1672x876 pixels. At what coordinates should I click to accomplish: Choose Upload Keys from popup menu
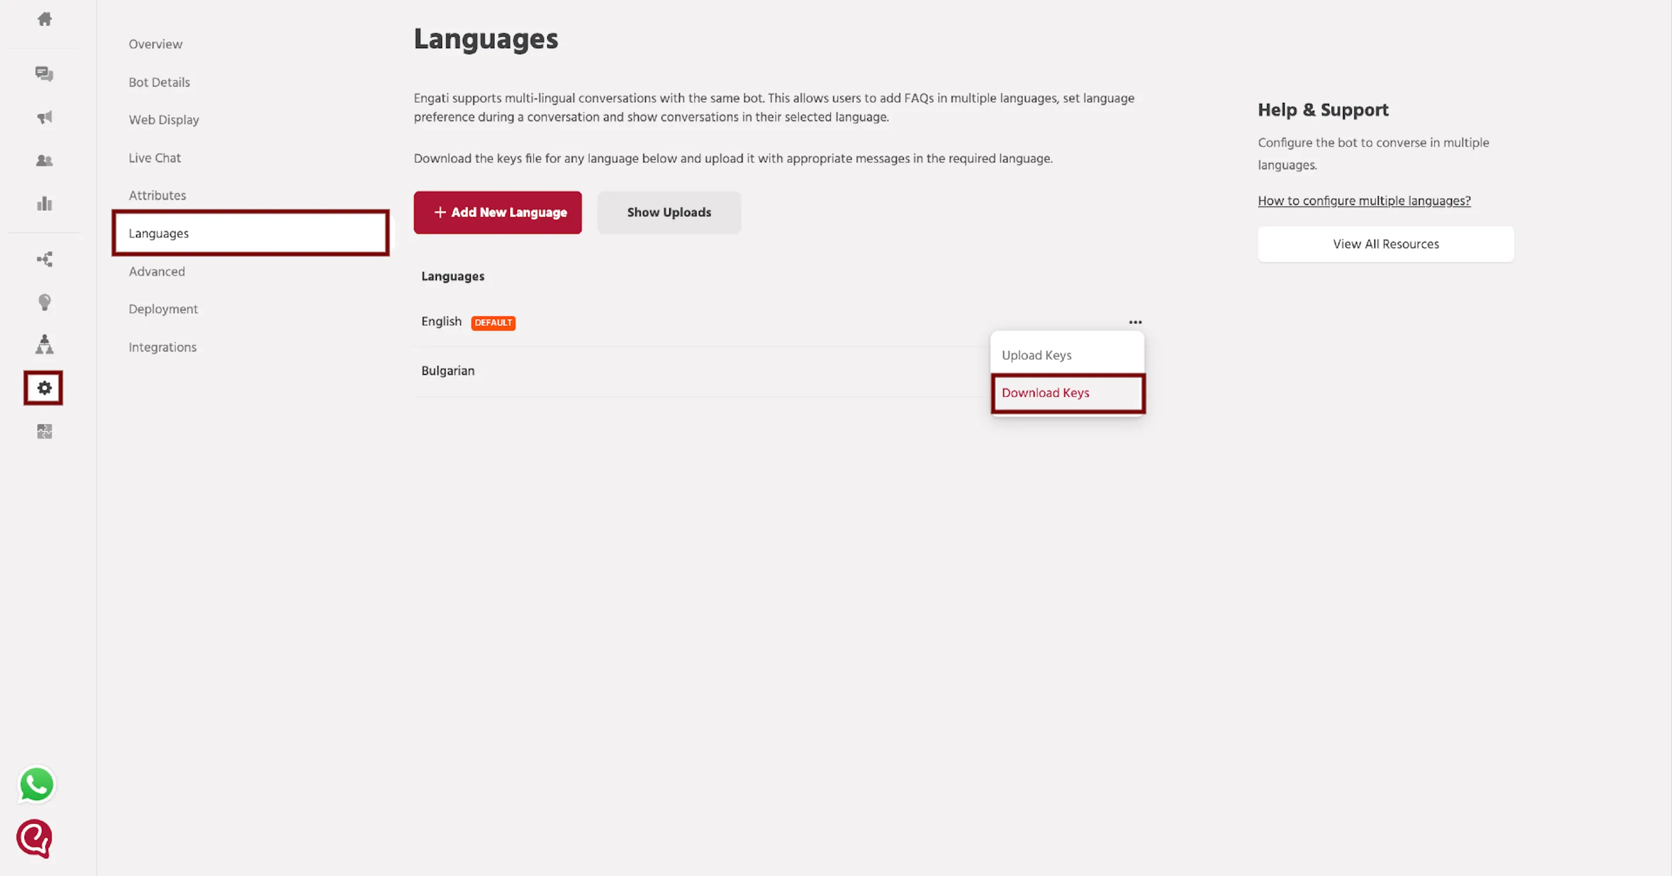click(x=1067, y=355)
